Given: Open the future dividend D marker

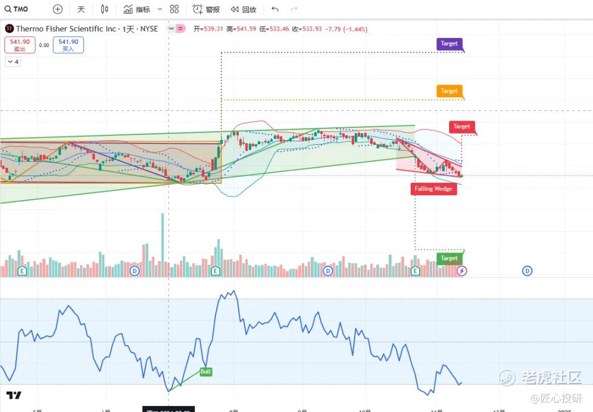Looking at the screenshot, I should 527,270.
